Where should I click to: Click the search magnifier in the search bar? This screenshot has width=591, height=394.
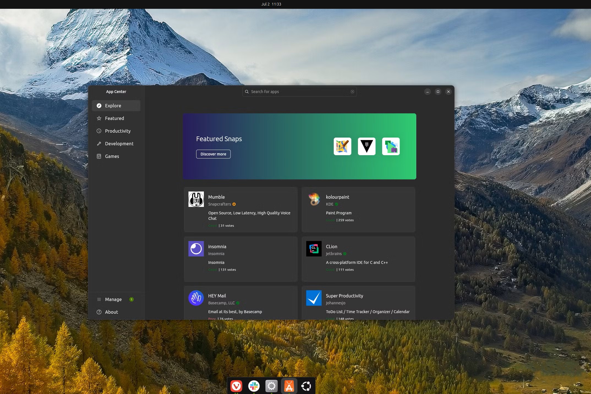[x=247, y=92]
